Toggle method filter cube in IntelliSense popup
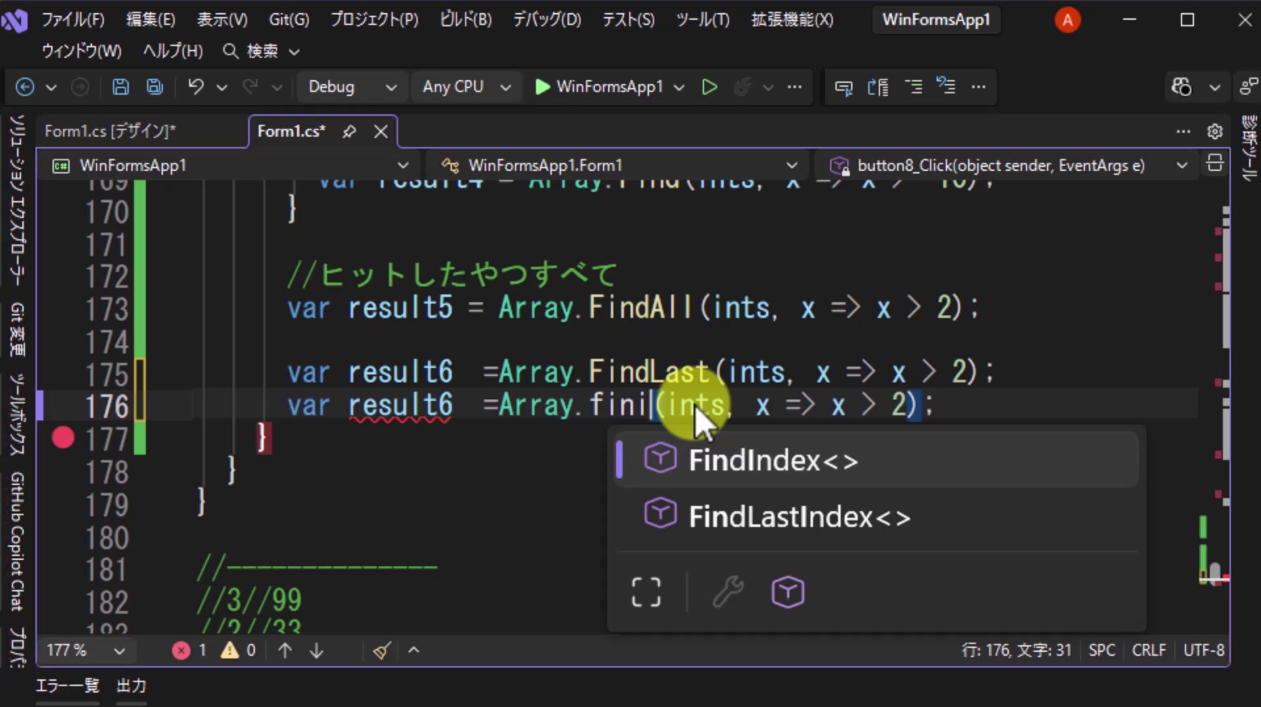 (787, 592)
